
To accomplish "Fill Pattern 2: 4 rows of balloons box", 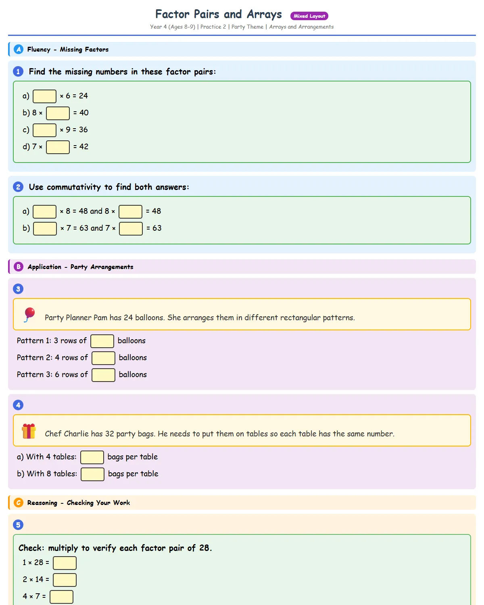I will (103, 358).
